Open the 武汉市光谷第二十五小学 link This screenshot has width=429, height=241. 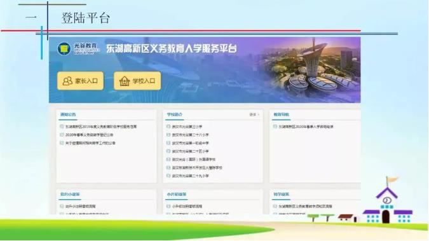coord(191,151)
